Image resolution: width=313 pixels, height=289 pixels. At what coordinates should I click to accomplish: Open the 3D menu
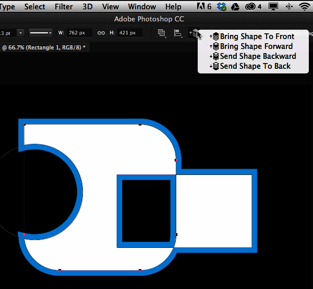[x=87, y=7]
